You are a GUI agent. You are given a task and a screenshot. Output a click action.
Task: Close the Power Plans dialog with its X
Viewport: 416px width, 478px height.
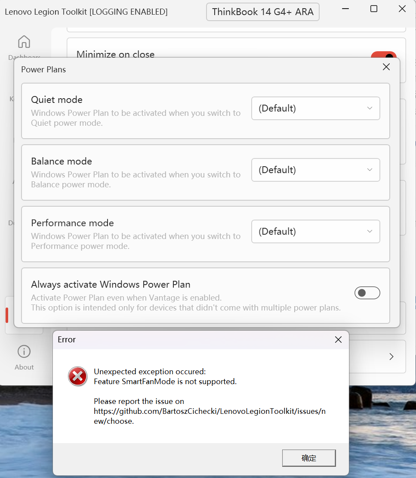(386, 67)
